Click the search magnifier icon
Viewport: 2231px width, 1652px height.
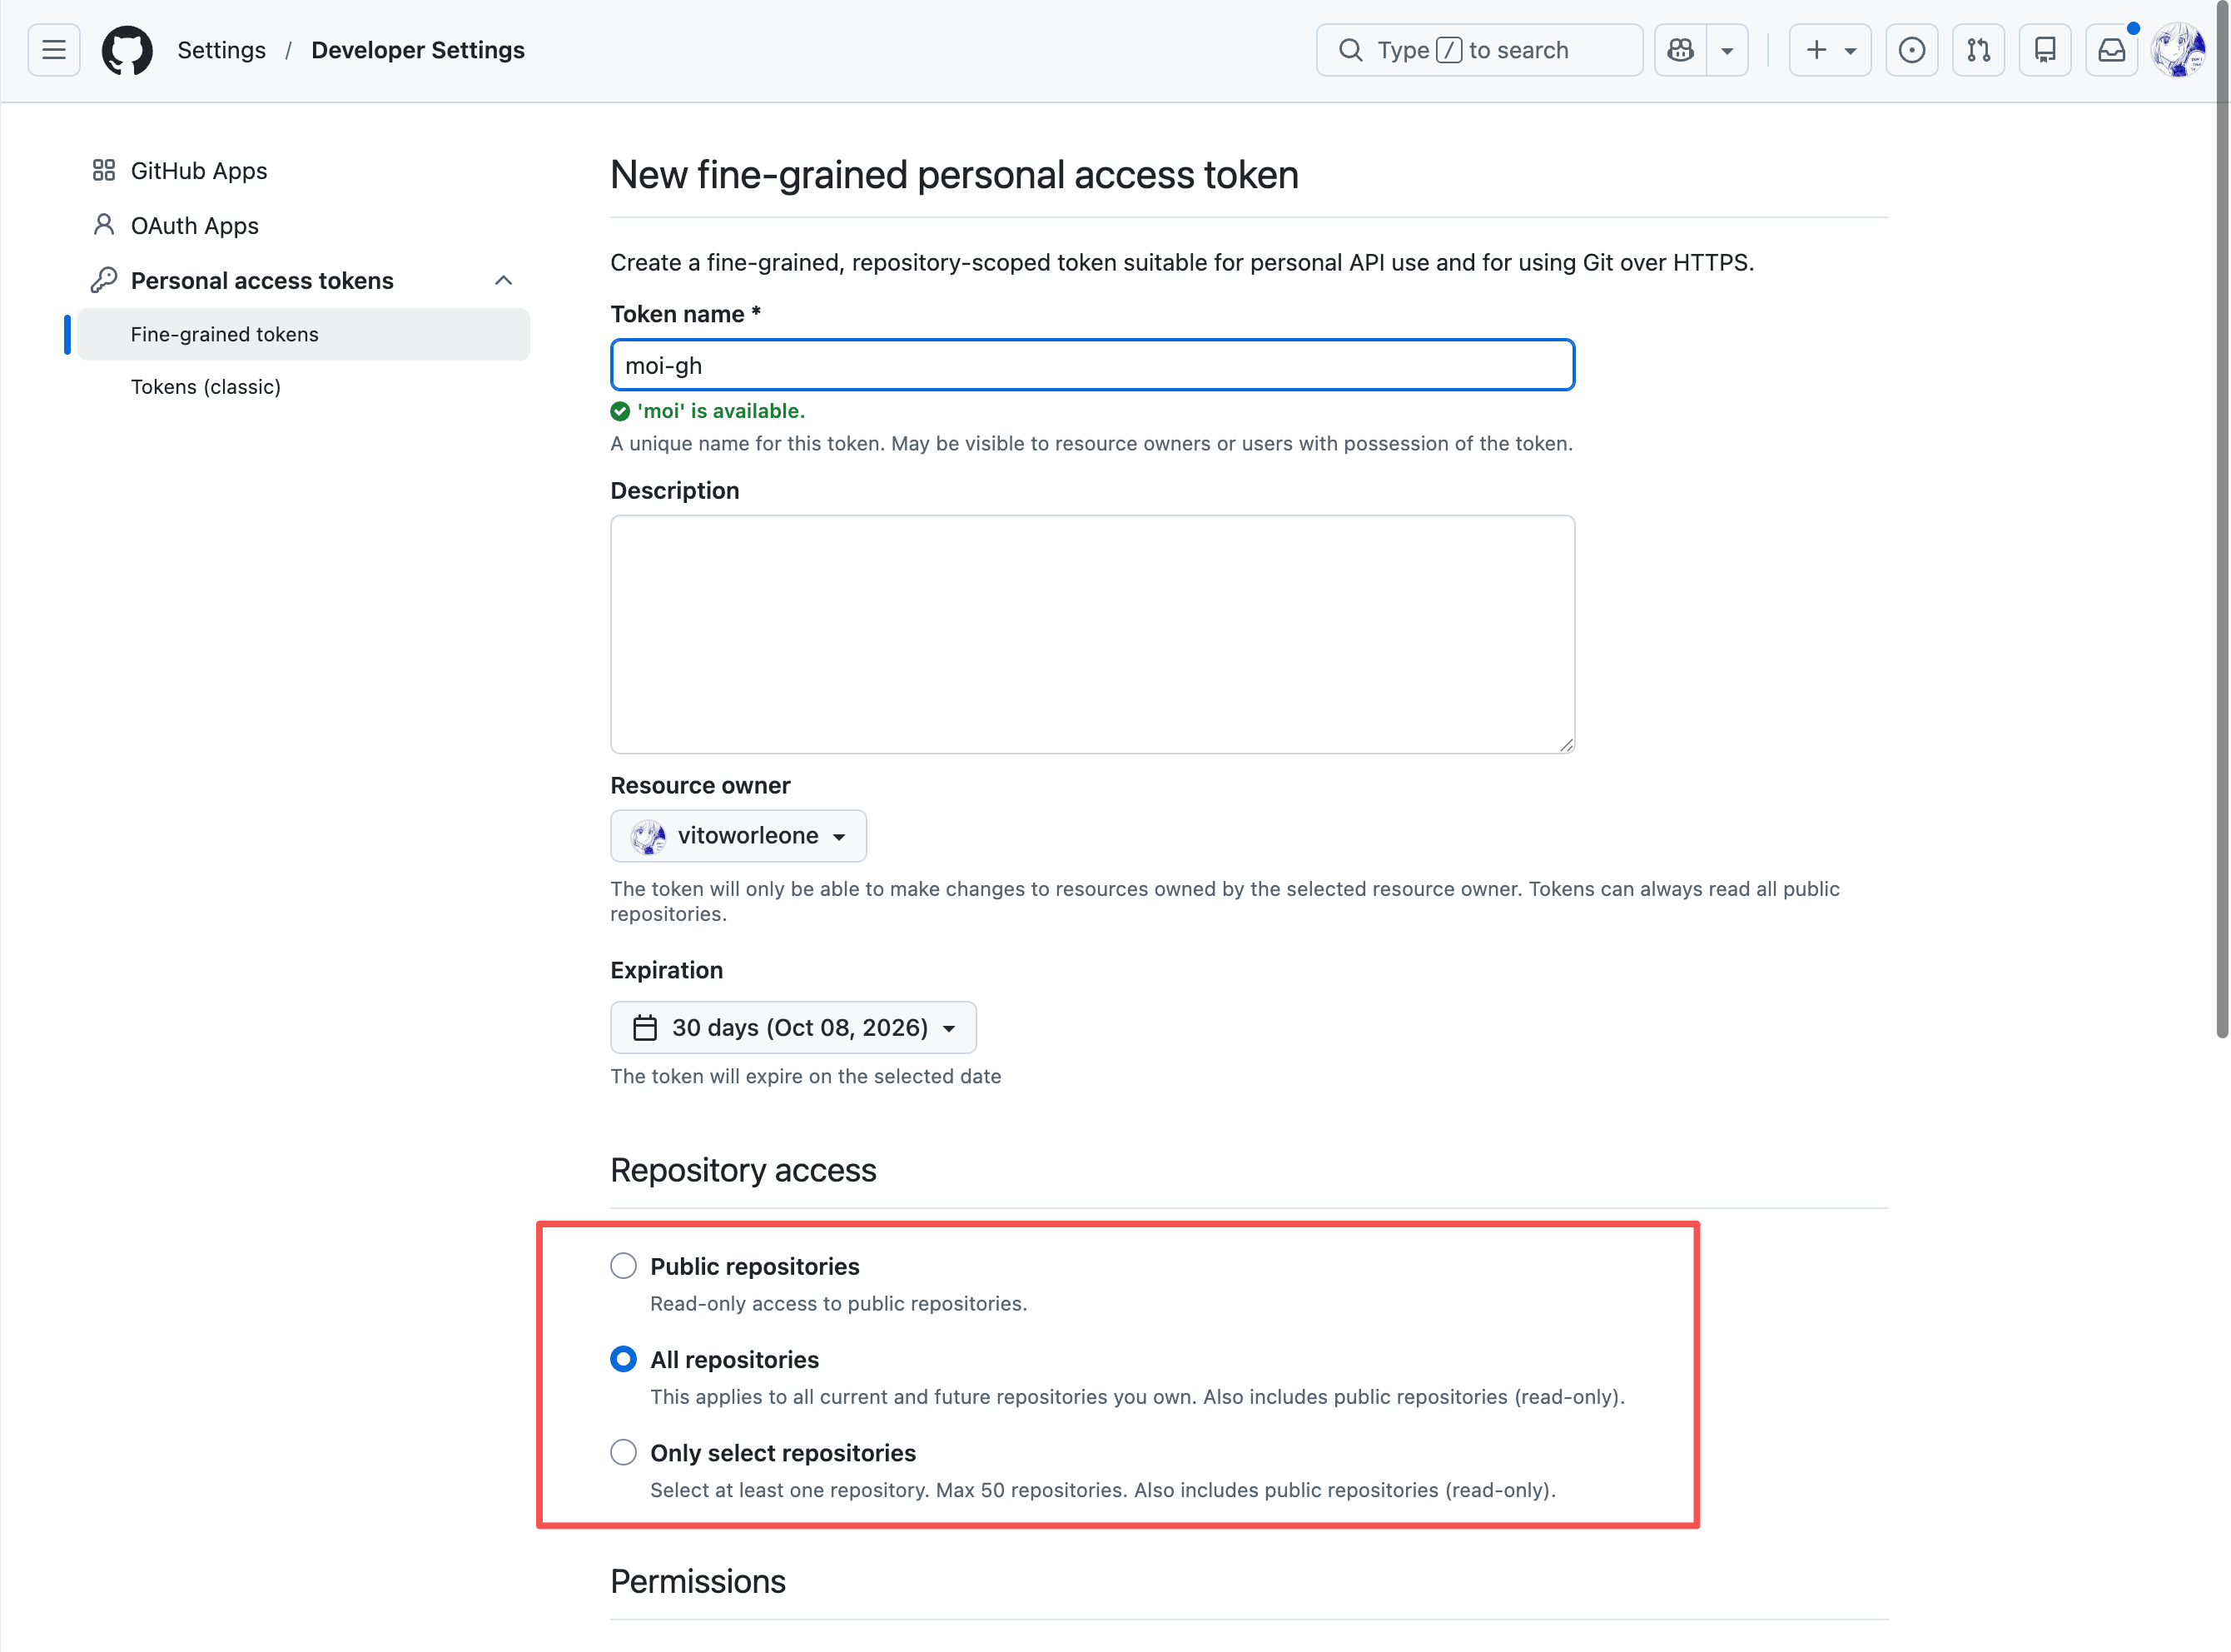[1350, 50]
